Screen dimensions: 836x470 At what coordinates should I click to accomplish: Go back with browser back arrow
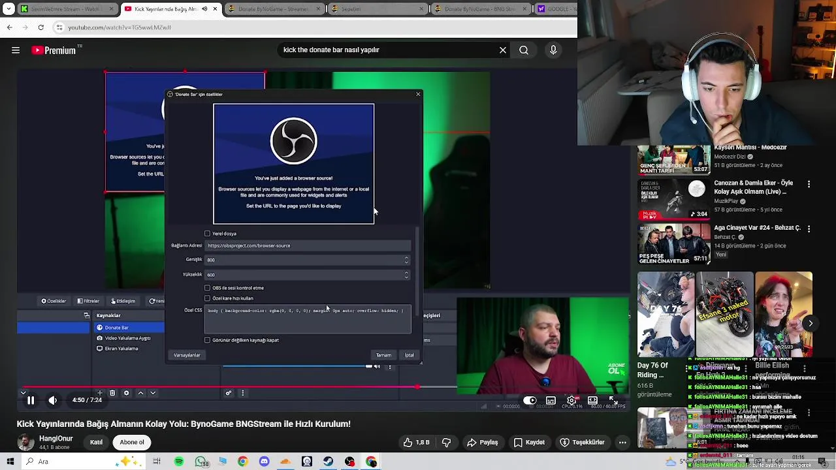pos(9,27)
